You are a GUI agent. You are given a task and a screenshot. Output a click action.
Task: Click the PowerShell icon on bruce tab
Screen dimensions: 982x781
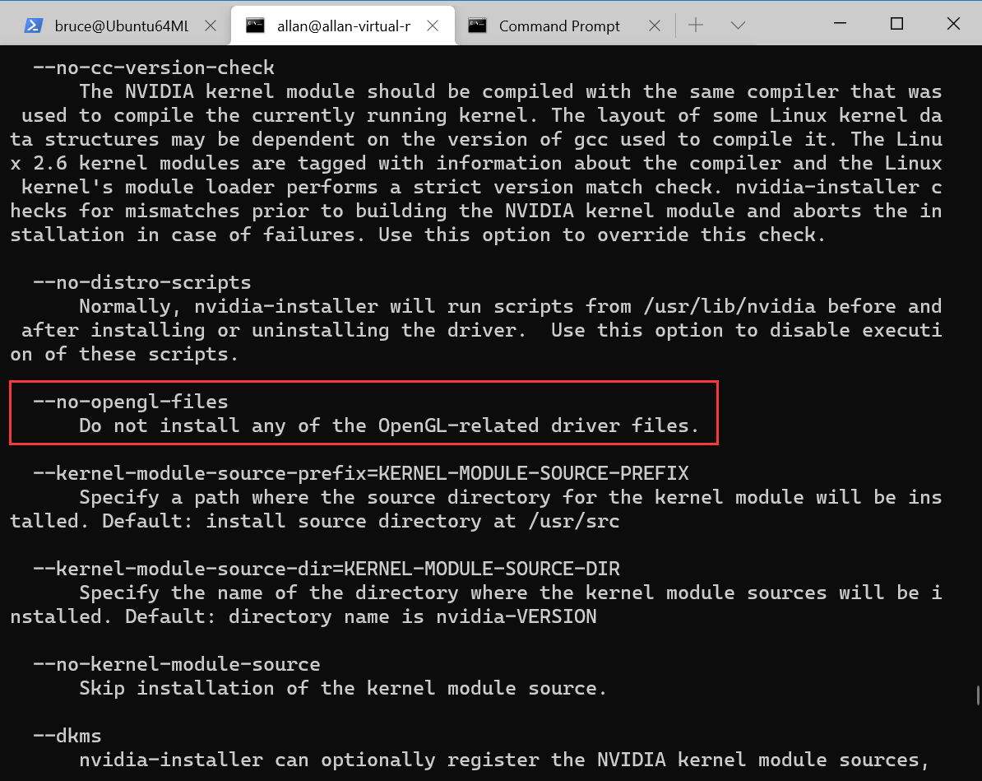[33, 26]
